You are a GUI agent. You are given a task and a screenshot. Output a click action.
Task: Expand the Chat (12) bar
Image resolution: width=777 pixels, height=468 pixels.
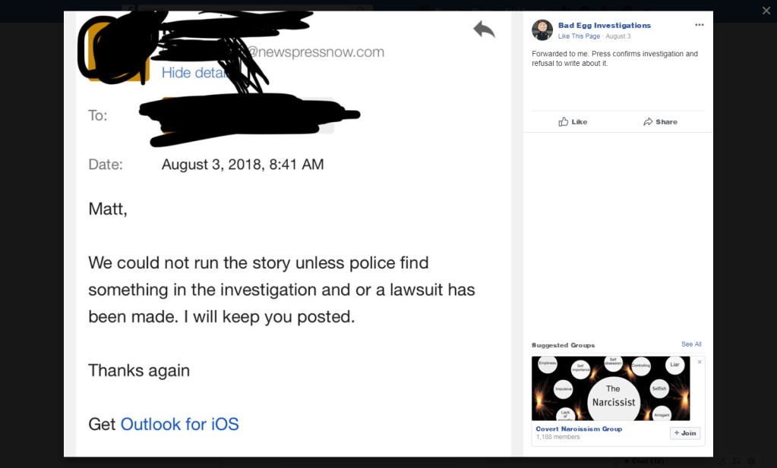(x=647, y=461)
